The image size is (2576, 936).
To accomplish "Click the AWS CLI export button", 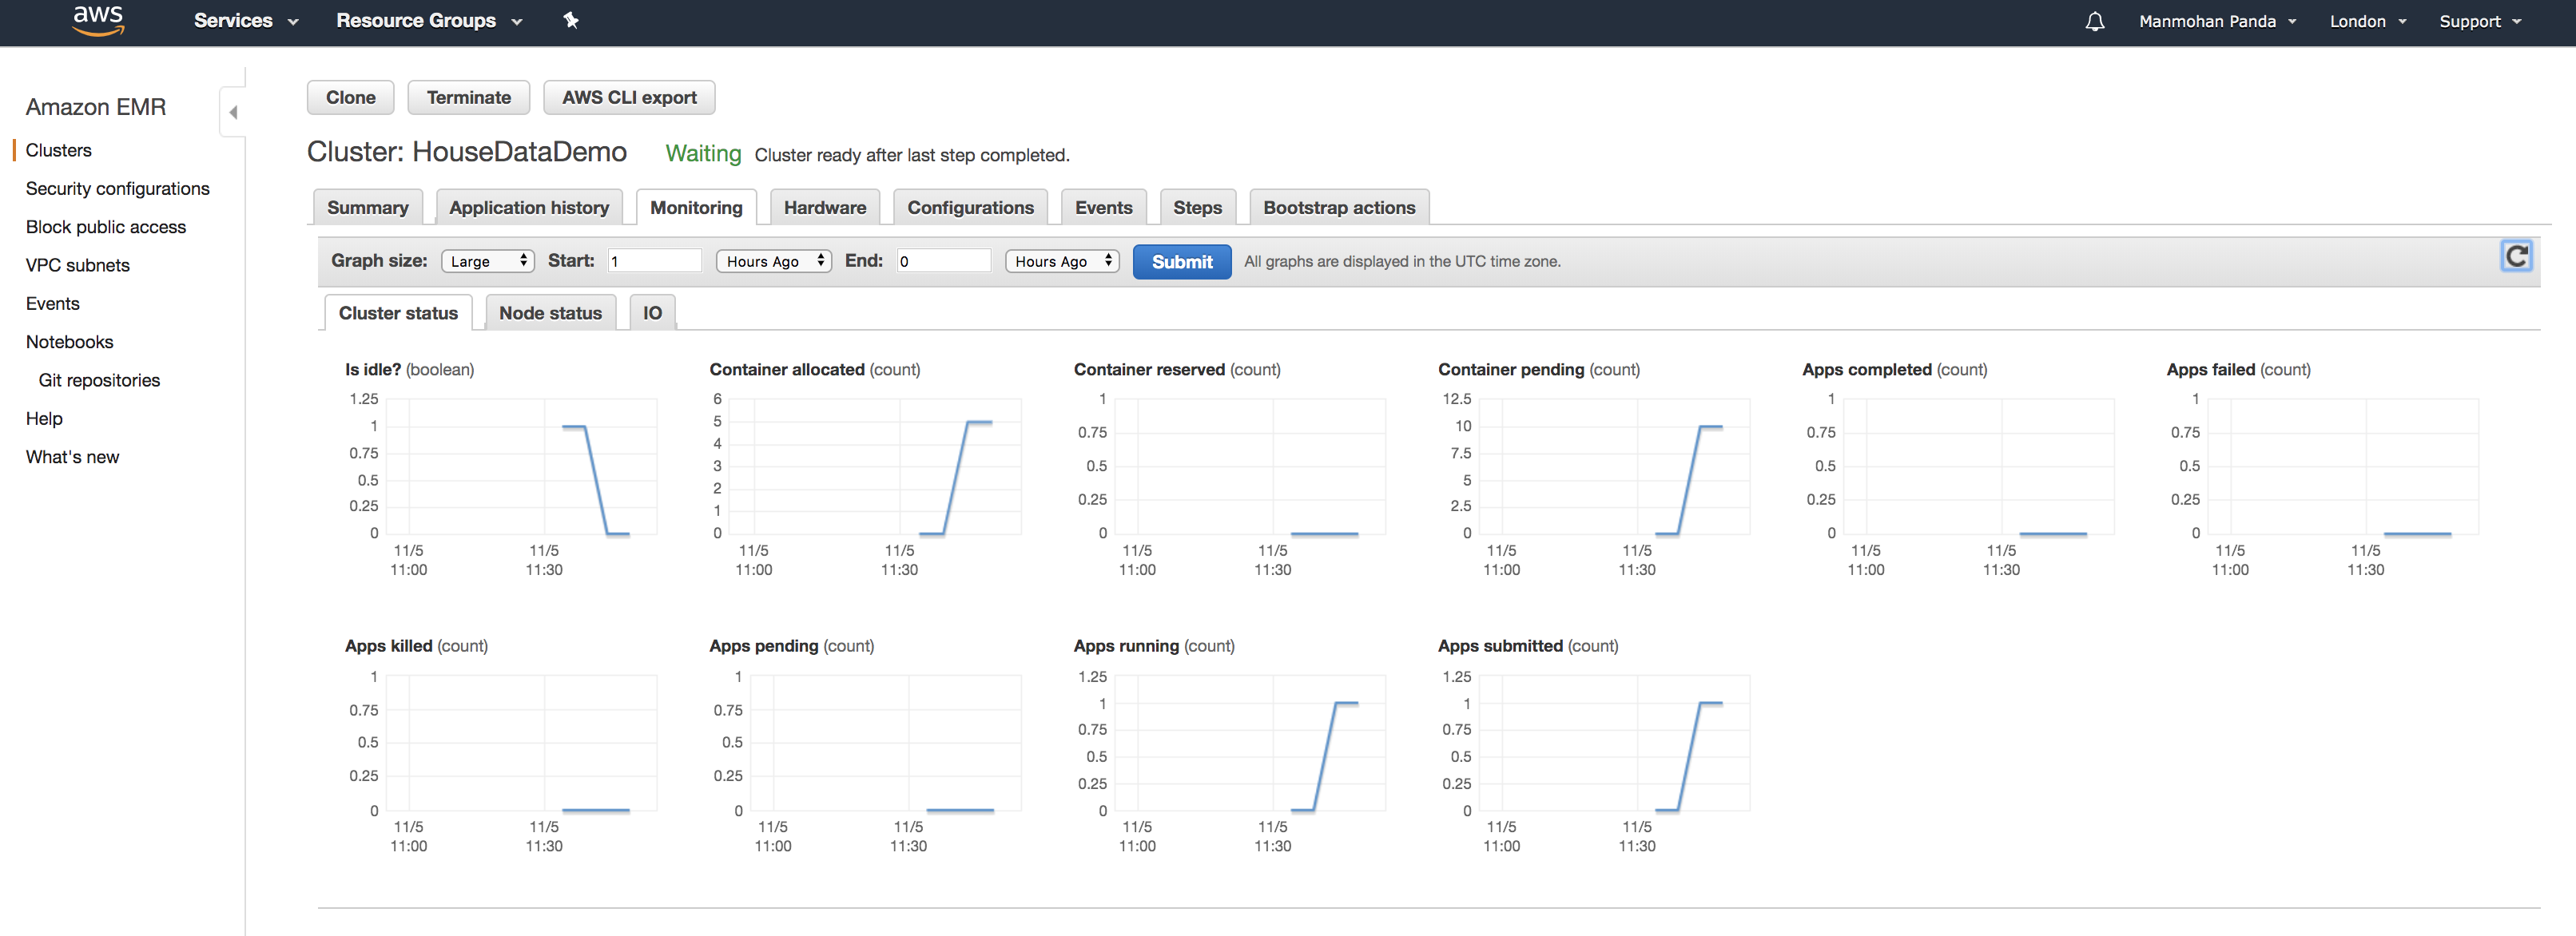I will [x=629, y=95].
